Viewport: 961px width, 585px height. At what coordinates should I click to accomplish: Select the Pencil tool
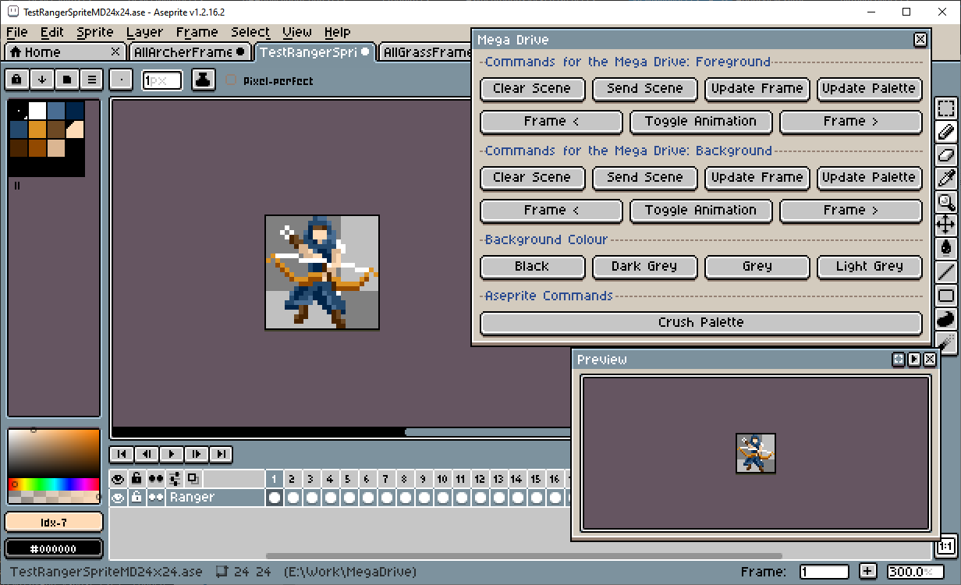click(946, 132)
